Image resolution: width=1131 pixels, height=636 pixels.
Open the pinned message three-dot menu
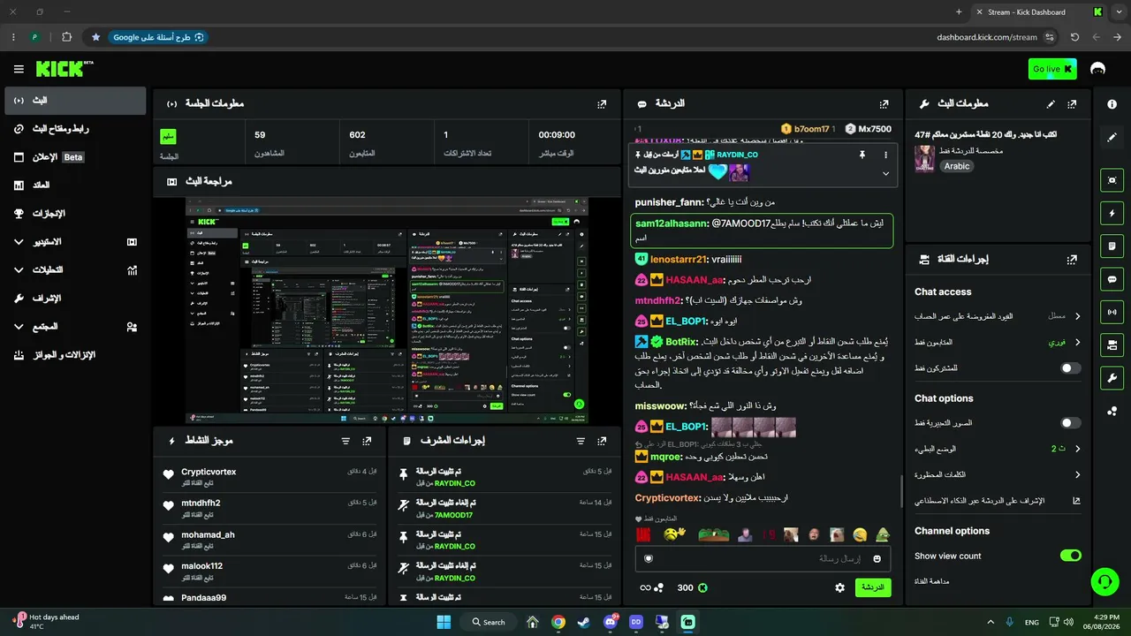[885, 155]
